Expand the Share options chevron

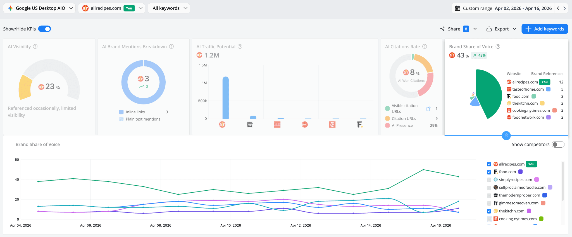point(475,29)
